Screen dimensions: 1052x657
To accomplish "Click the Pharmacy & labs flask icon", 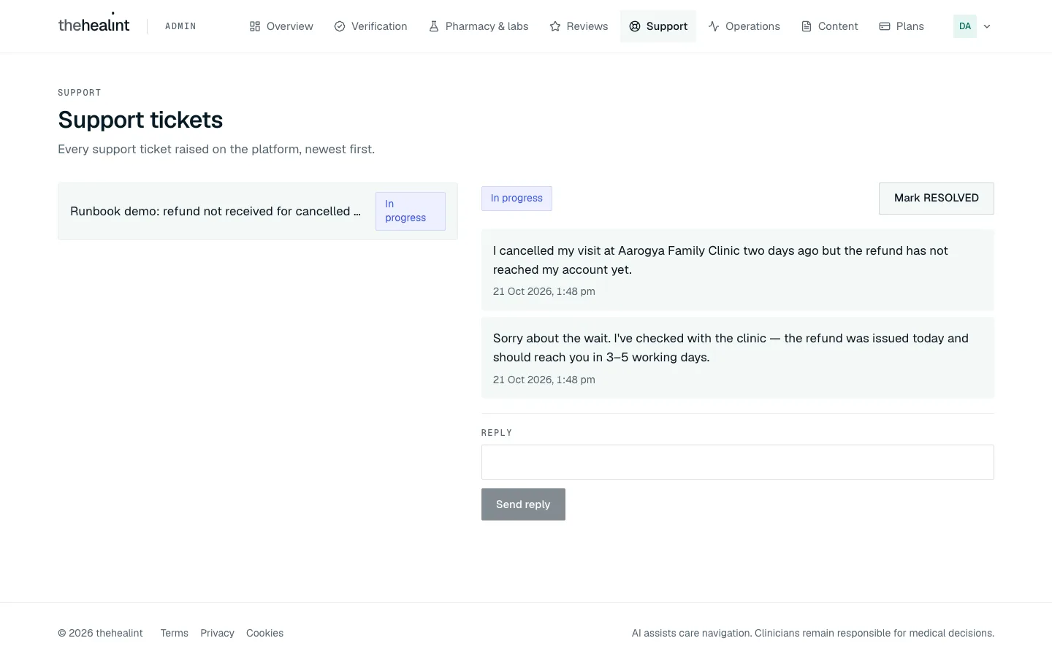I will pyautogui.click(x=434, y=26).
